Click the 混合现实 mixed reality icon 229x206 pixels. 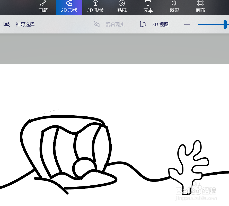point(97,24)
